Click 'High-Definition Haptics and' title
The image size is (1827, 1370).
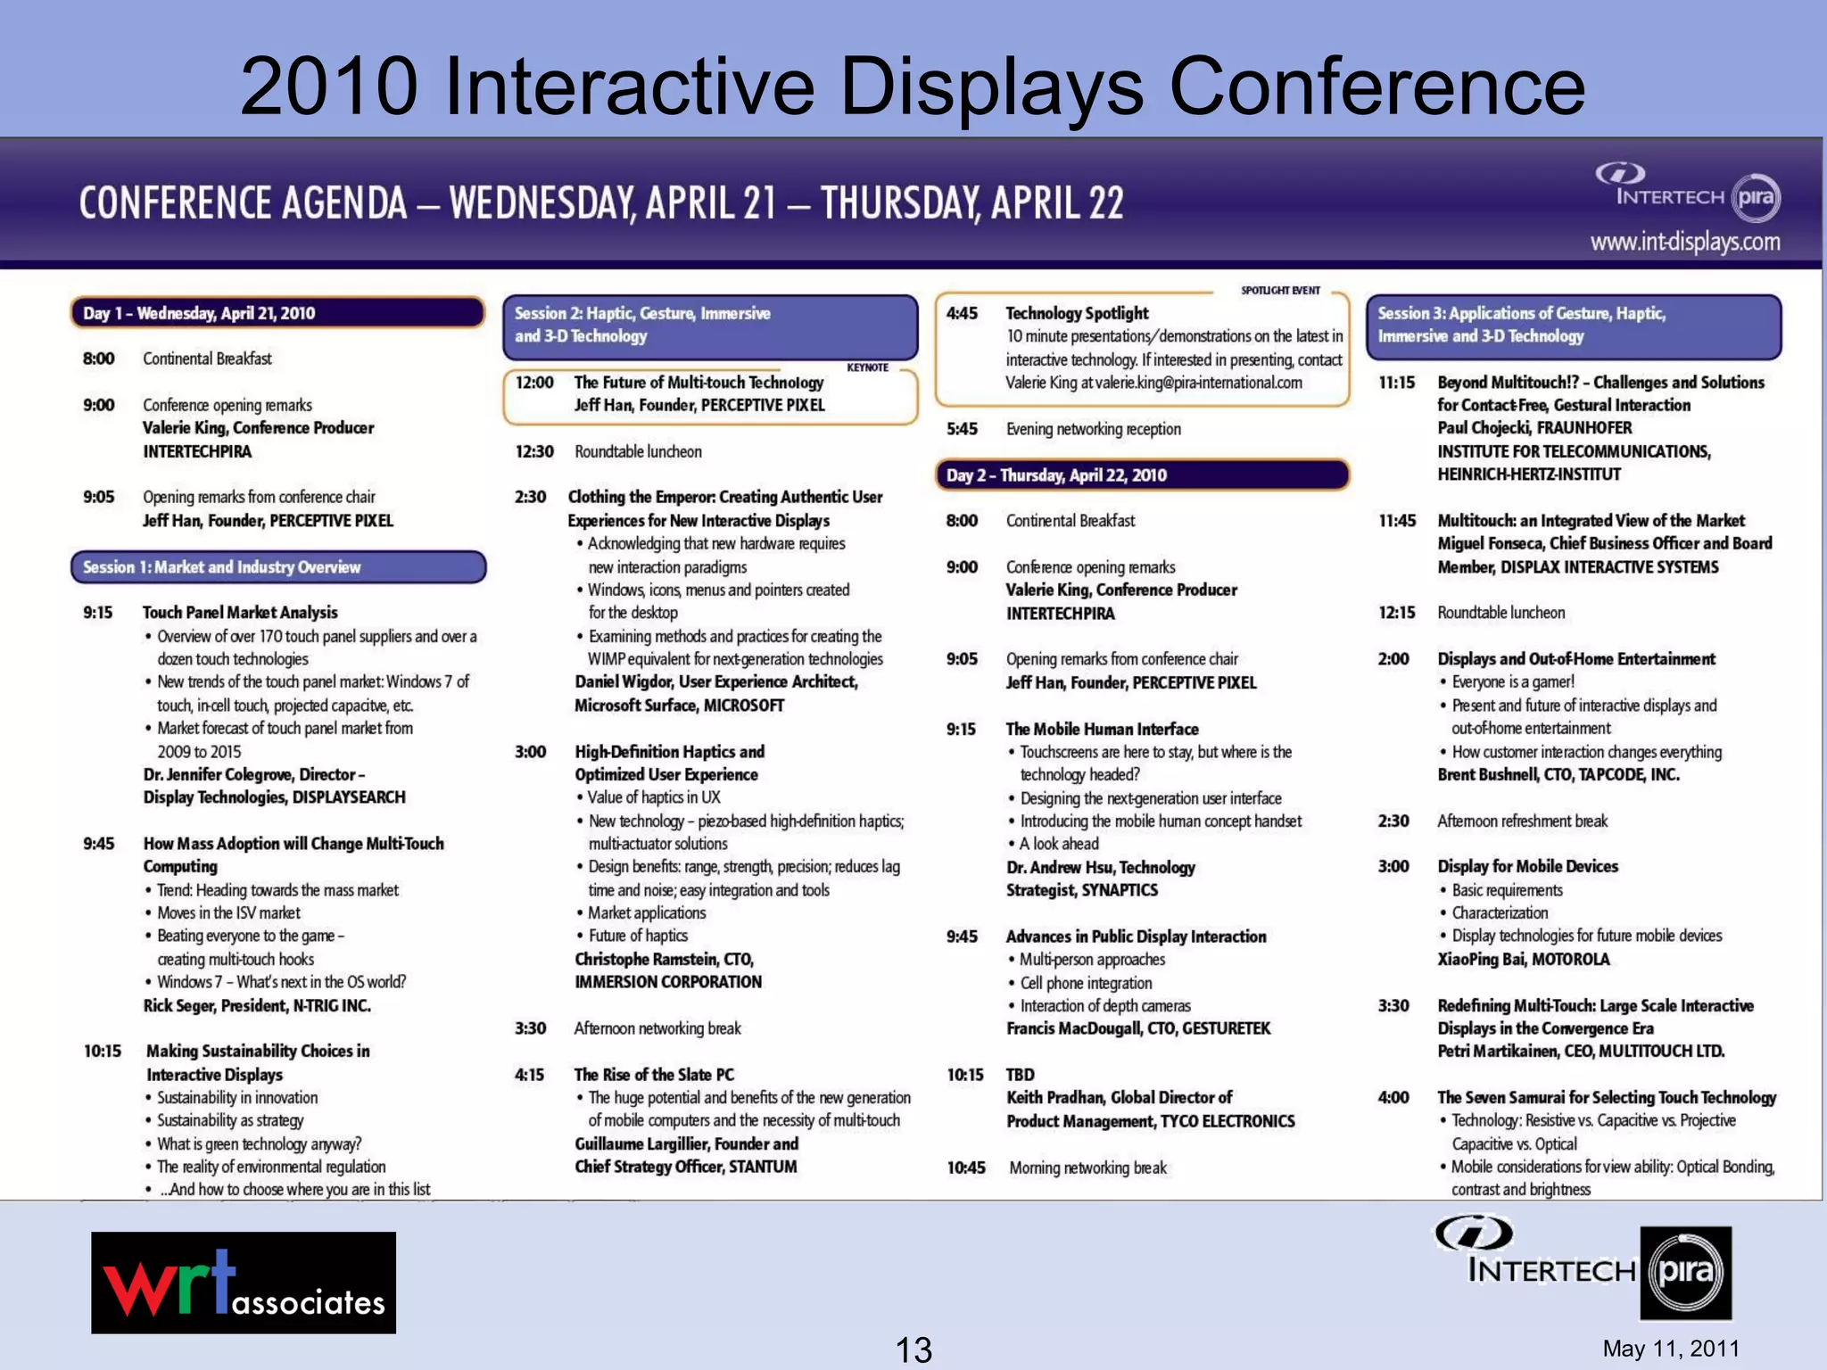(x=669, y=752)
